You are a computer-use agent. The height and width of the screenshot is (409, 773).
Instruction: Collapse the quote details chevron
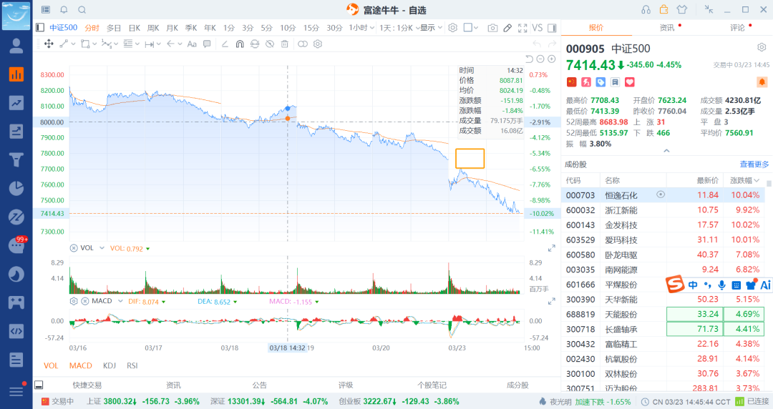point(666,151)
